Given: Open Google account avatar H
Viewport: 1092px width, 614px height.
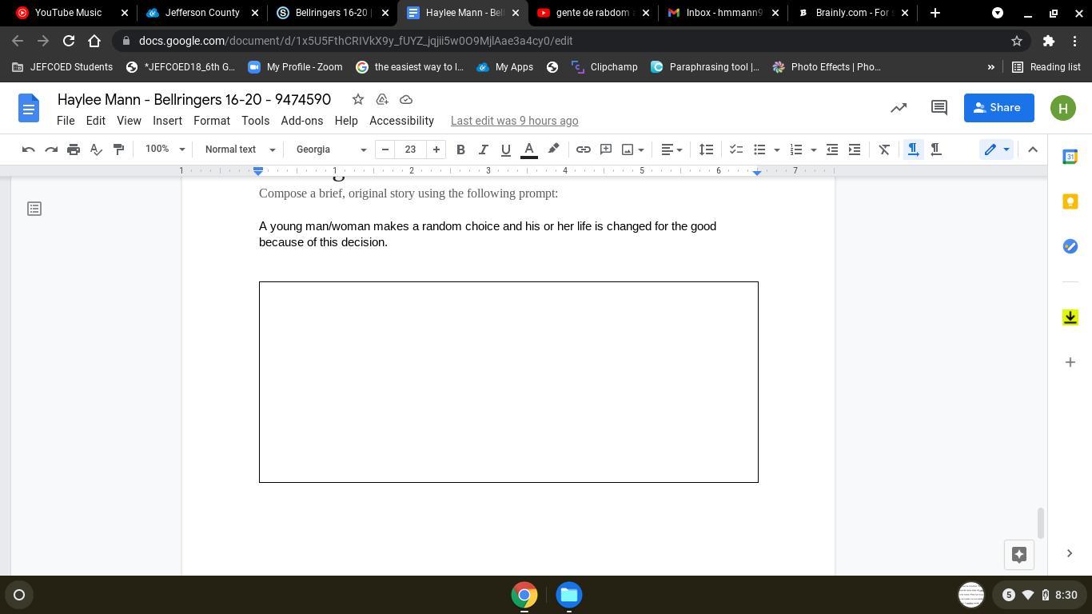Looking at the screenshot, I should (1063, 108).
